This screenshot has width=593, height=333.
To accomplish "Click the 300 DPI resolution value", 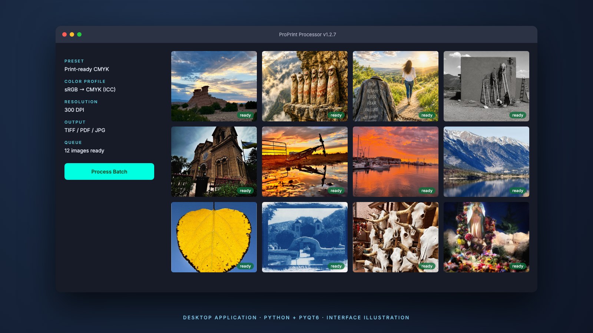I will point(74,110).
